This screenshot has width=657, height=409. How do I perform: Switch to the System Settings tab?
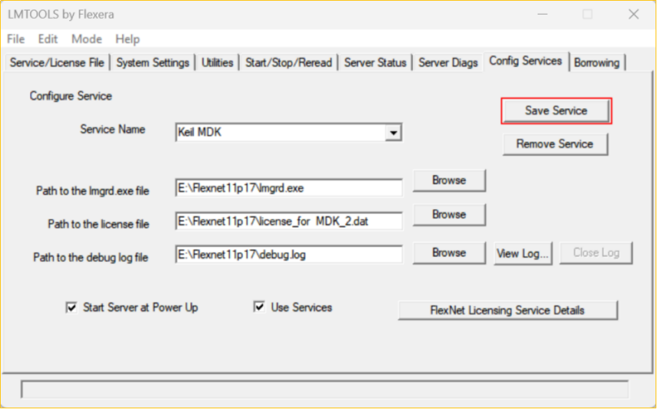click(x=153, y=63)
